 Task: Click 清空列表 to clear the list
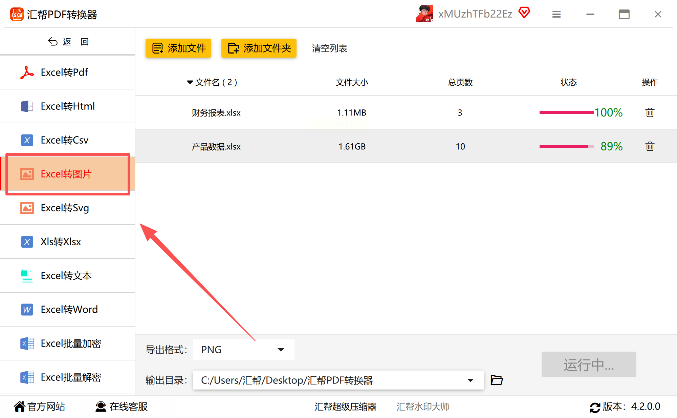tap(329, 48)
